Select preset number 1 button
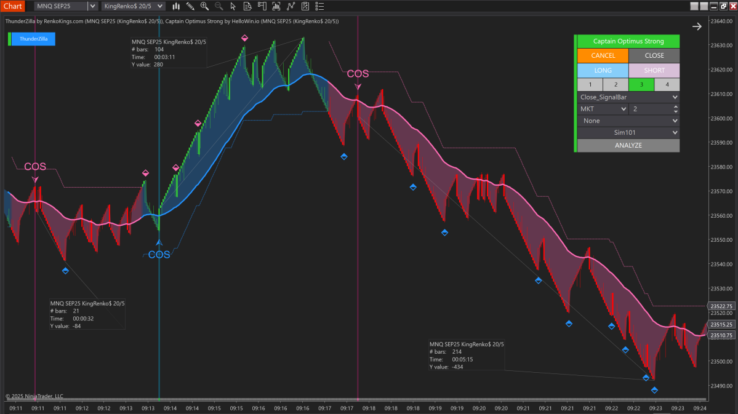 (590, 85)
